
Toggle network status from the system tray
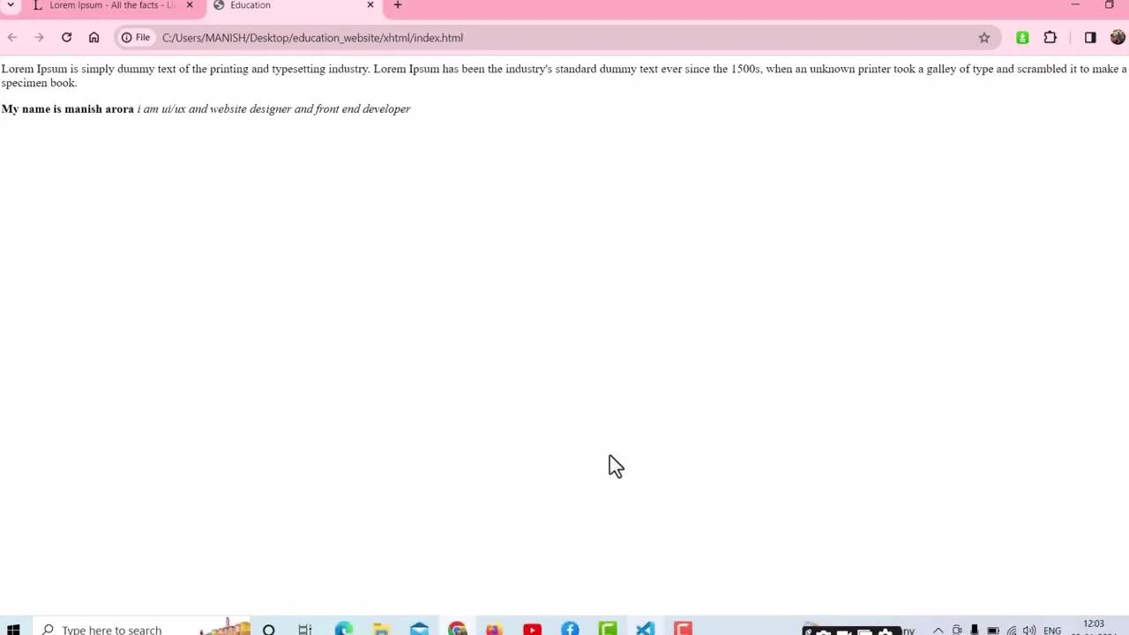[1011, 630]
